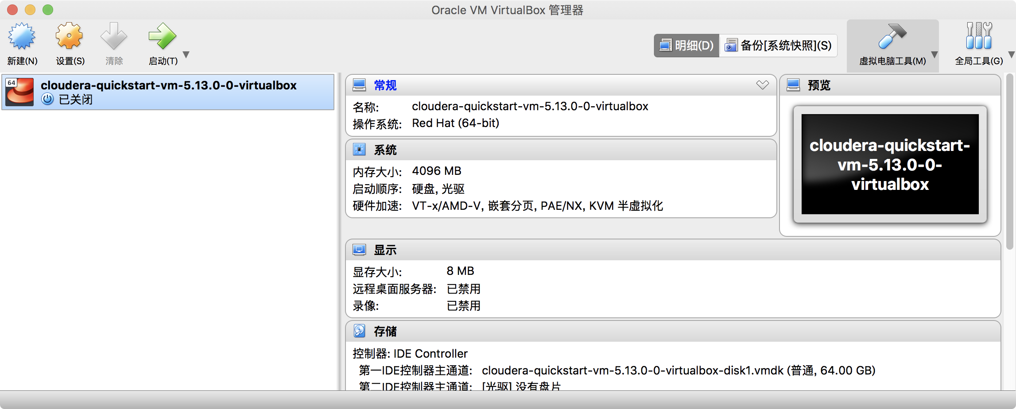The image size is (1016, 409).
Task: Switch to the 备份[系统快照](S) snapshots tab
Action: point(778,46)
